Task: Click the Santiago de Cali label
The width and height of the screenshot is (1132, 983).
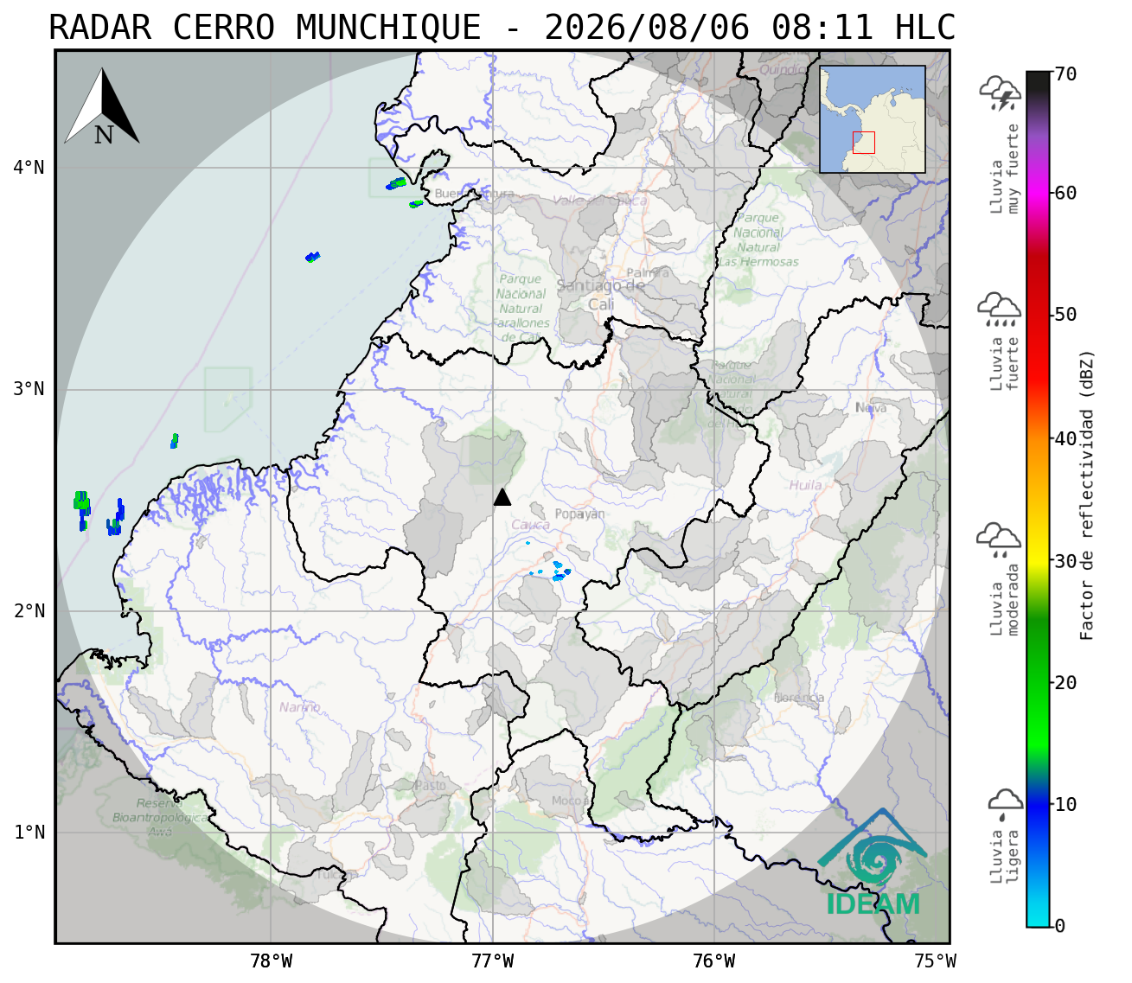Action: pos(601,295)
